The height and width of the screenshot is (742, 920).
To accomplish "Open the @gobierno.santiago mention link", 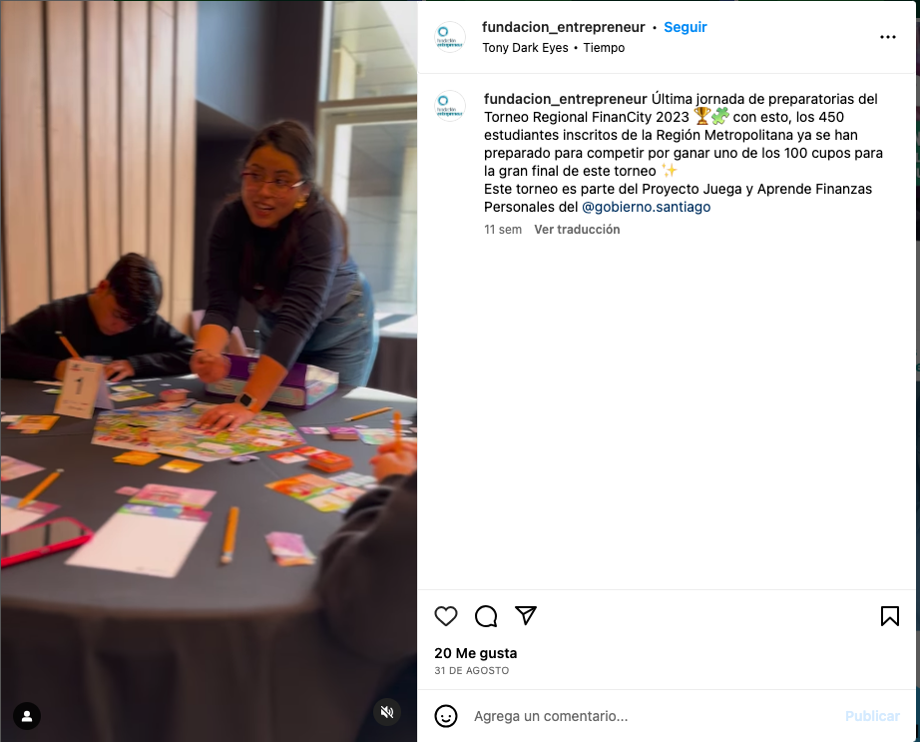I will pos(646,207).
